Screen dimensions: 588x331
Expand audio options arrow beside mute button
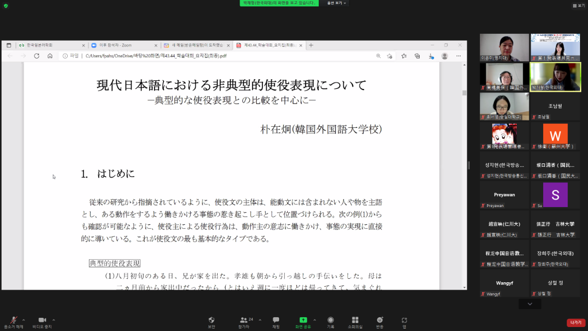point(24,320)
